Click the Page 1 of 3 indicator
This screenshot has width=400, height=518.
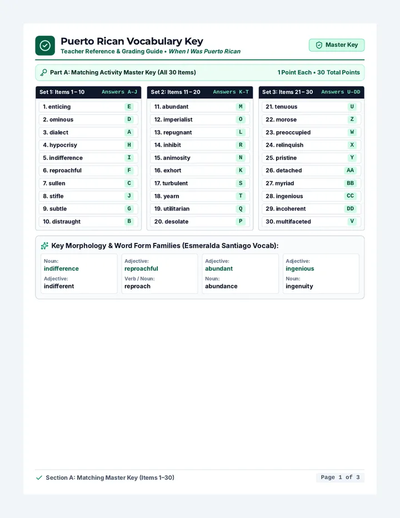coord(340,477)
